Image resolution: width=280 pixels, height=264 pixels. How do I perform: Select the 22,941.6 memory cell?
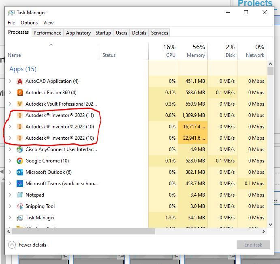point(193,138)
